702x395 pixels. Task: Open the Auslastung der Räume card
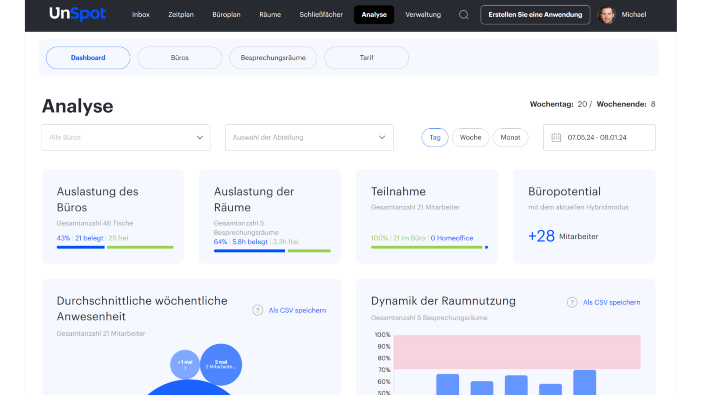(270, 216)
